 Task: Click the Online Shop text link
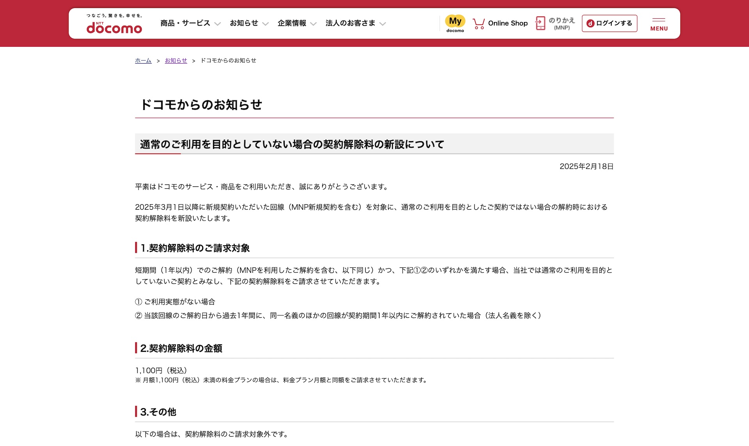[x=508, y=23]
